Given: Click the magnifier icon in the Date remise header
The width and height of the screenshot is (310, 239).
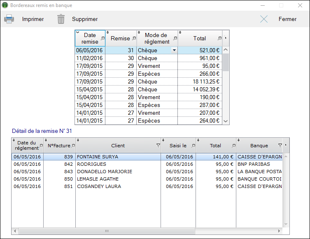Looking at the screenshot, I should (x=103, y=38).
